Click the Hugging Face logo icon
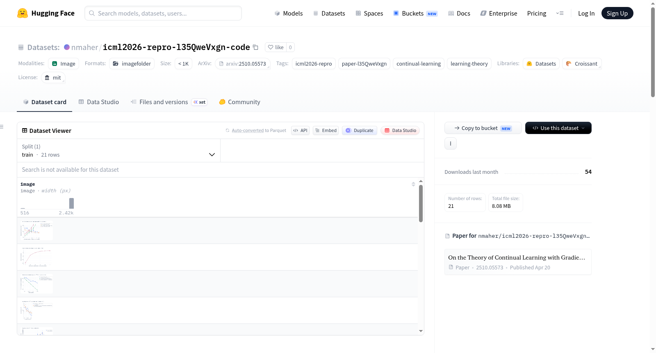The width and height of the screenshot is (656, 353). tap(23, 13)
